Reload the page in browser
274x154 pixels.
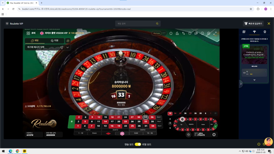coord(13,9)
